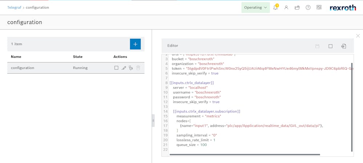This screenshot has height=163, width=363.
Task: Click the editor vertical scrollbar
Action: tap(352, 107)
